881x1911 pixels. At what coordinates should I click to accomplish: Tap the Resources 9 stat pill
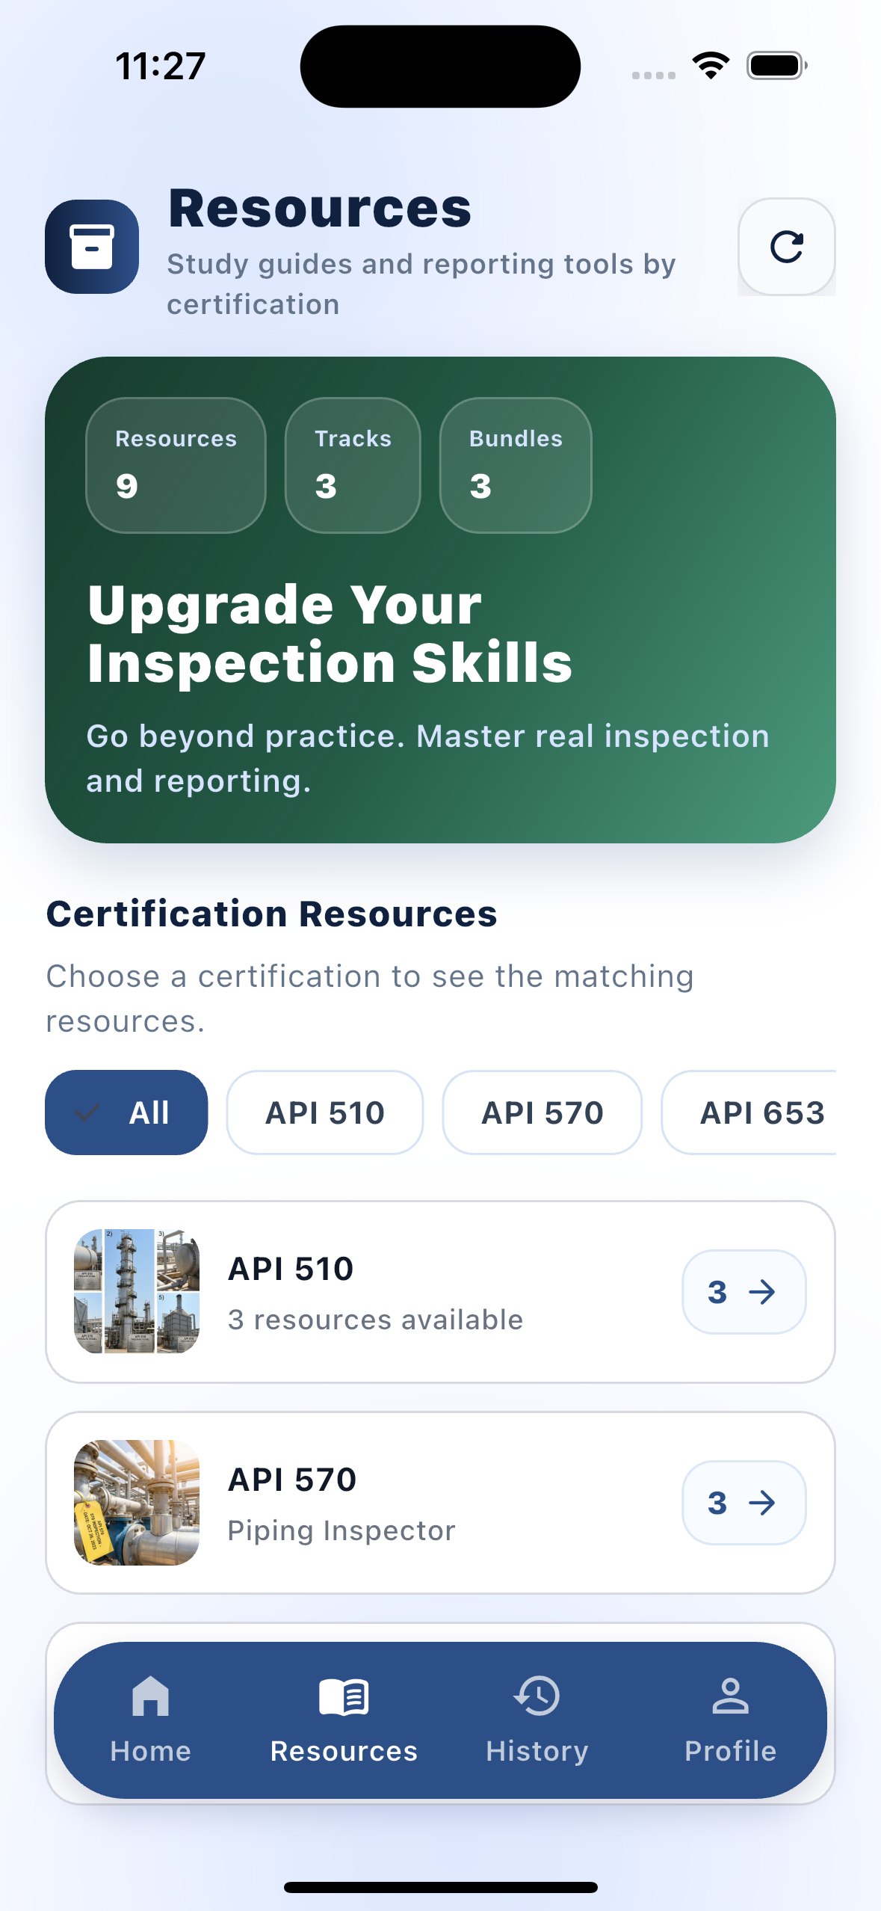coord(176,465)
